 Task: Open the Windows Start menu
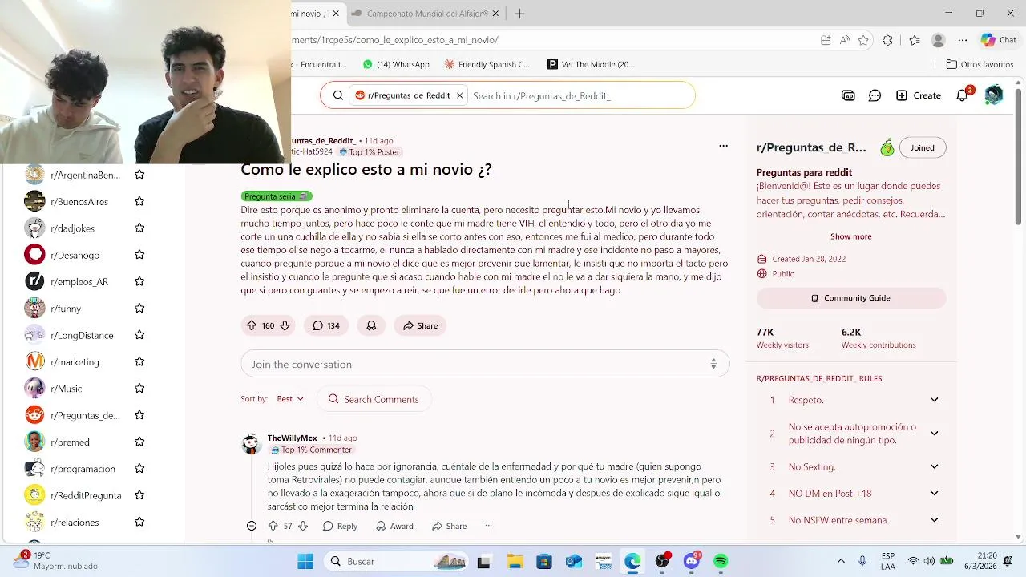(305, 561)
